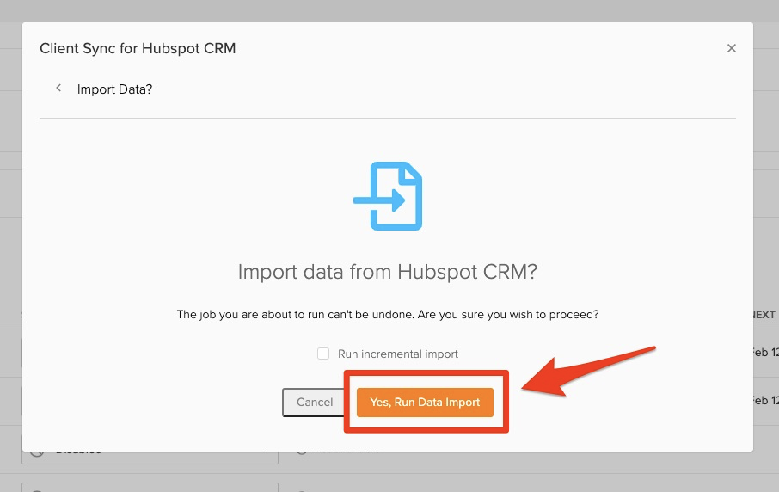Close the Client Sync dialog with X
Viewport: 779px width, 492px height.
[x=732, y=48]
